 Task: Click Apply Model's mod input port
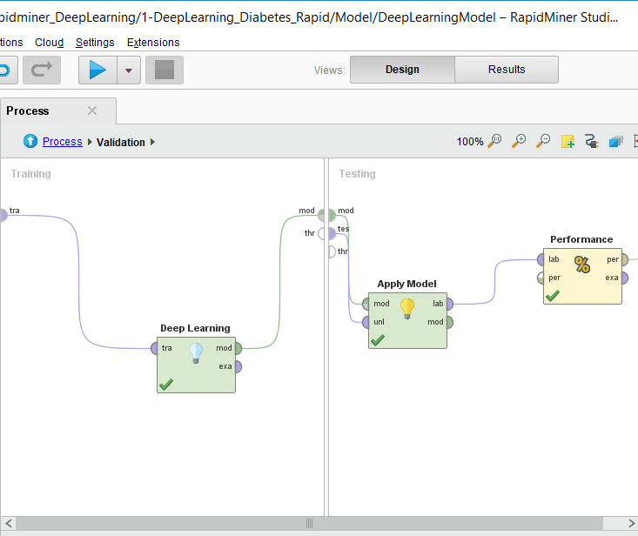pos(366,304)
